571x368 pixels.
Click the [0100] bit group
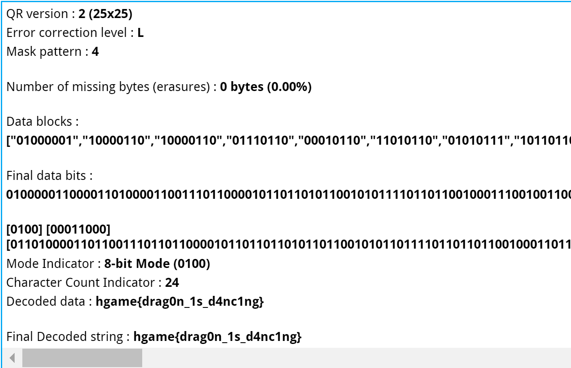click(23, 230)
